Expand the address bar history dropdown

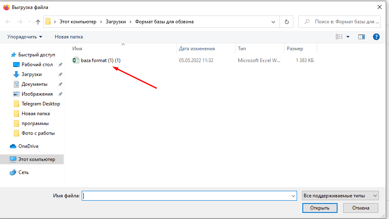click(273, 22)
